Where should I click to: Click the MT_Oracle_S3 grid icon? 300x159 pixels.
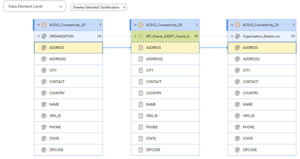141,36
